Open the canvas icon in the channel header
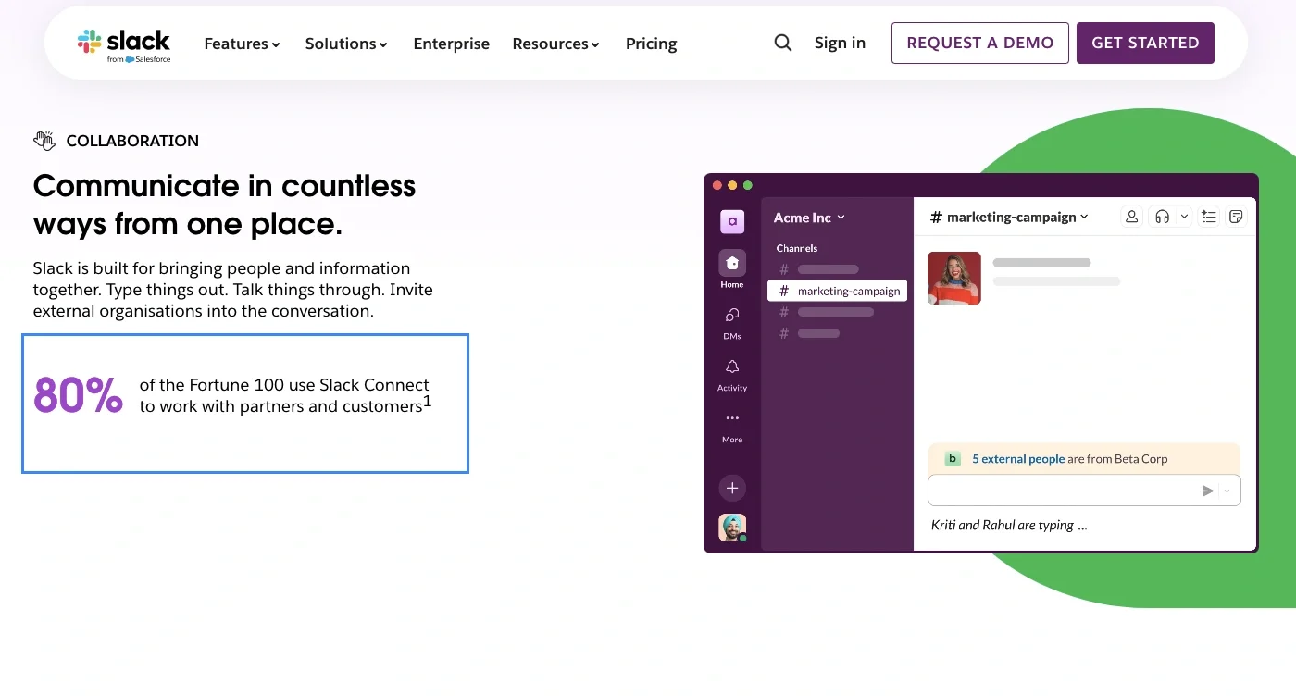 (1236, 216)
